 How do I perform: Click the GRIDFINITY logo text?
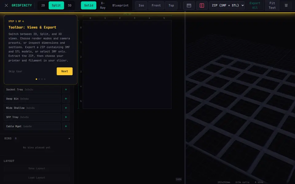coord(22,6)
